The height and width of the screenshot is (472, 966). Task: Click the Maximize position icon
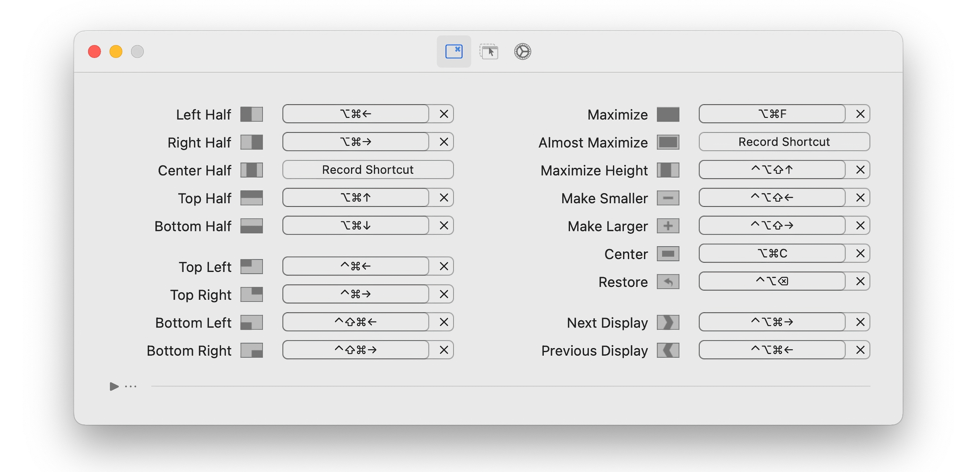(x=668, y=114)
